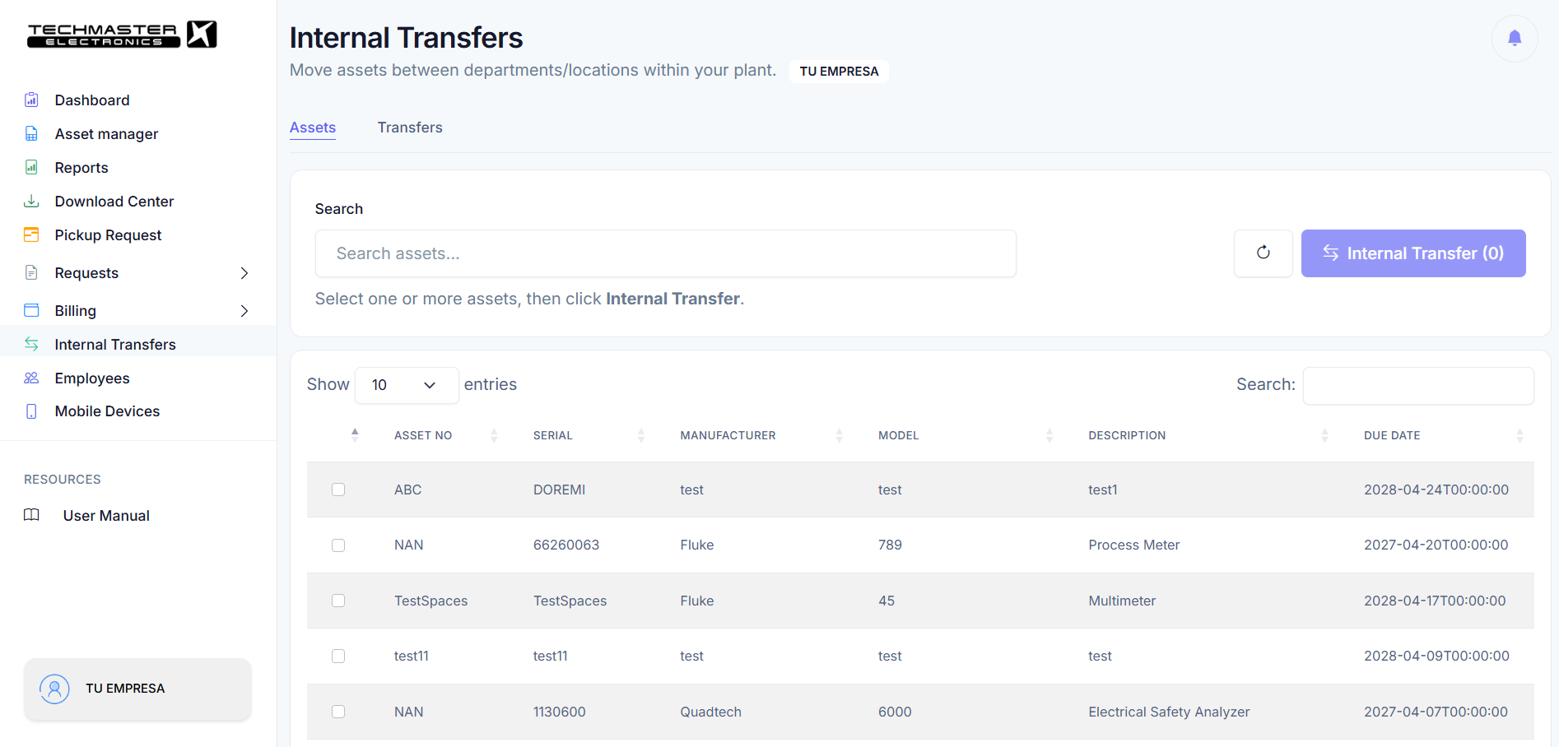This screenshot has height=747, width=1559.
Task: Click the Mobile Devices phone icon
Action: coord(31,411)
